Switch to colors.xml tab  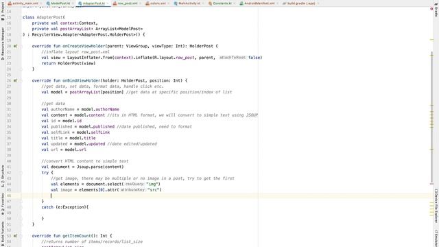point(158,3)
